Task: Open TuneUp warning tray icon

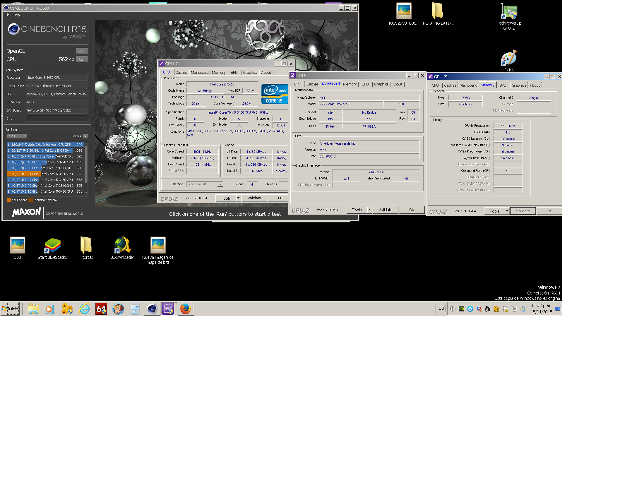Action: tap(496, 309)
